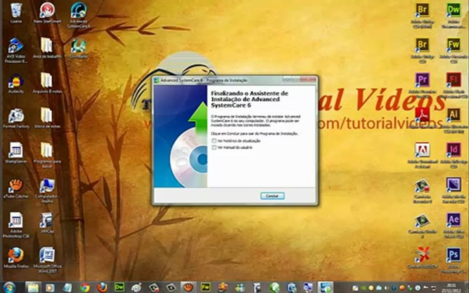Open Dreamweaver from the taskbar
The image size is (469, 293).
pos(119,287)
